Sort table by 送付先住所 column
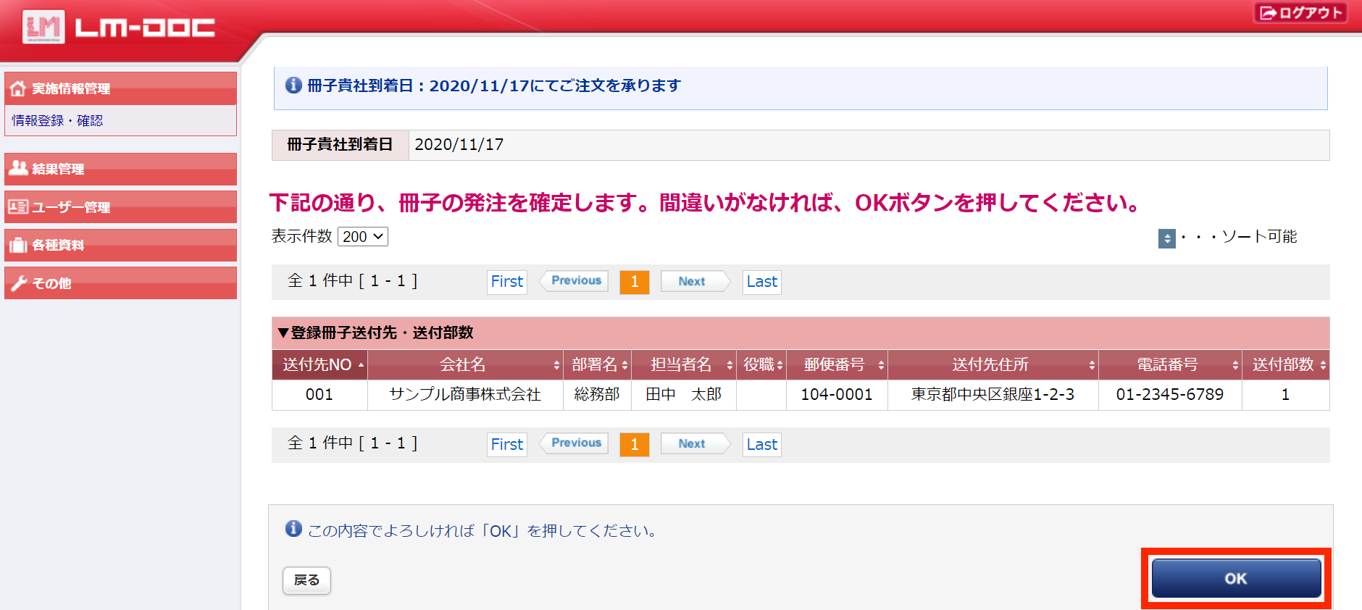 [992, 365]
